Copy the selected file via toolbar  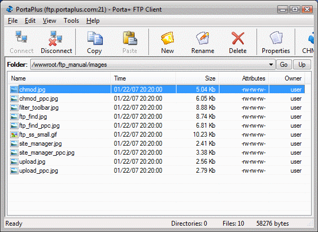(94, 42)
